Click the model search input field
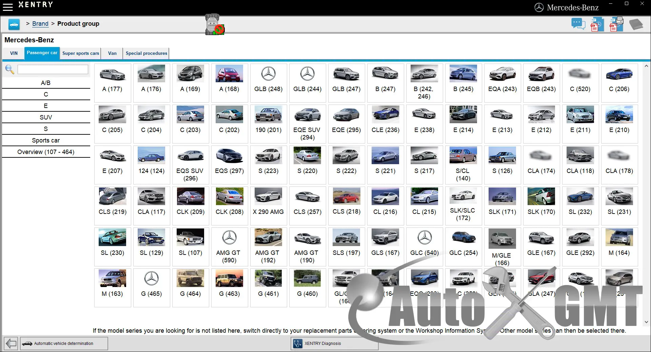Image resolution: width=651 pixels, height=352 pixels. (x=53, y=69)
